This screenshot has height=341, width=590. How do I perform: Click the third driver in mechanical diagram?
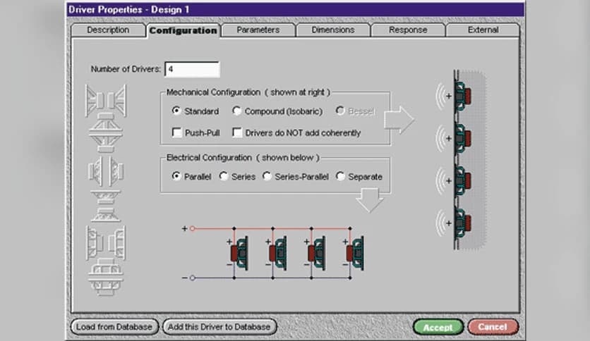462,181
